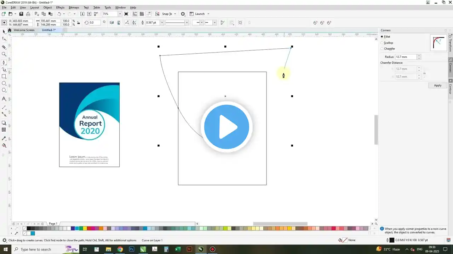Choose the Connector tool
The width and height of the screenshot is (453, 254).
click(4, 114)
